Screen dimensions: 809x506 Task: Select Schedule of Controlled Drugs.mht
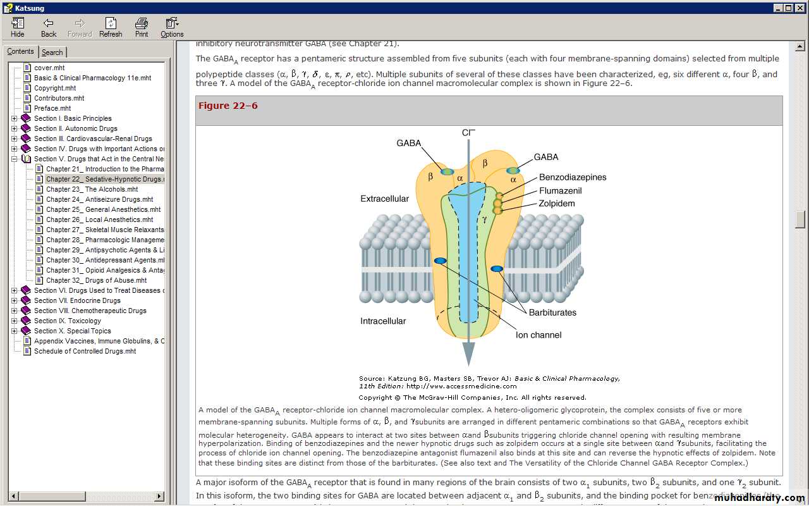coord(85,351)
